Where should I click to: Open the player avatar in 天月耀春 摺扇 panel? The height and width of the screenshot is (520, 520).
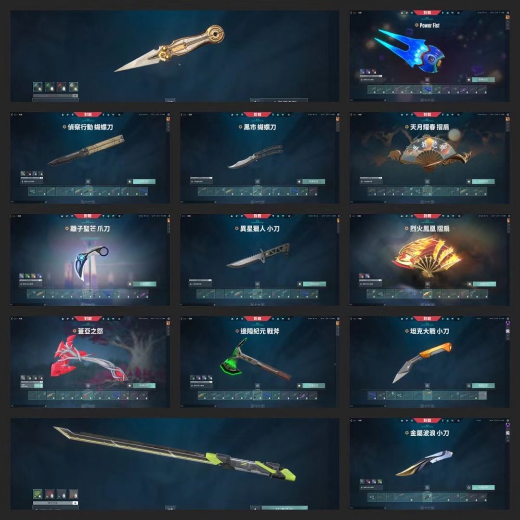(508, 119)
